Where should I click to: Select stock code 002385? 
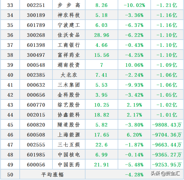pyautogui.click(x=36, y=75)
